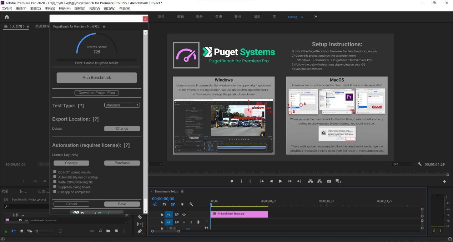Open timeline display settings wrench
Image resolution: width=453 pixels, height=242 pixels.
coord(191,205)
